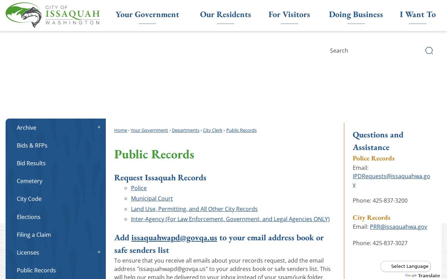Screen dimensions: 447x279
Task: Open the I Want To menu
Action: (x=418, y=15)
